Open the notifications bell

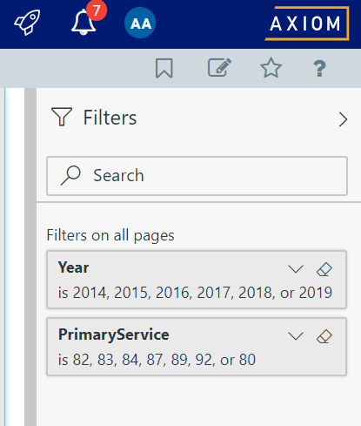84,23
